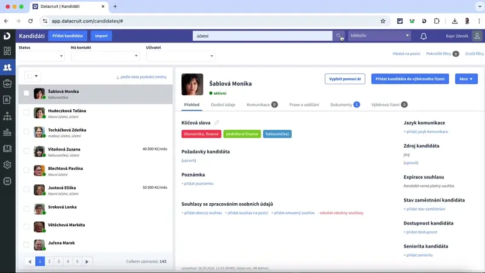Toggle the select-all checkbox above the list

pyautogui.click(x=28, y=76)
